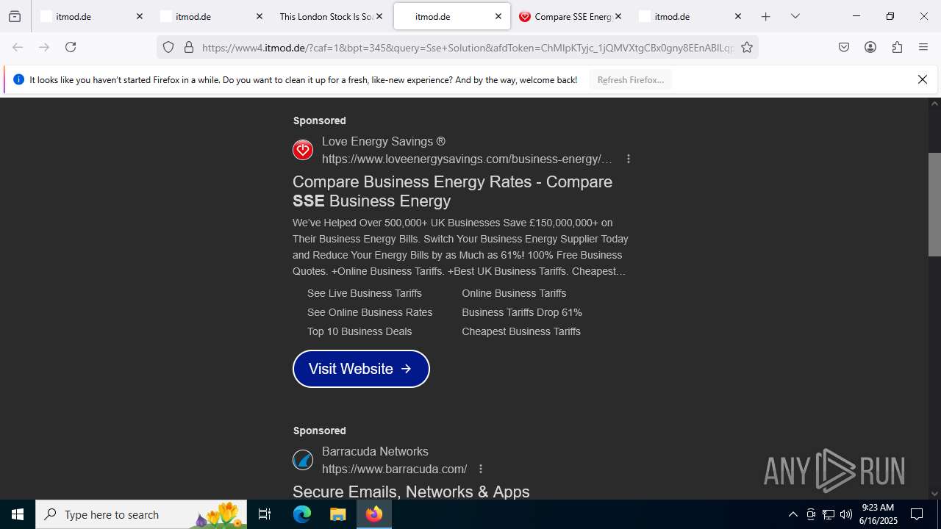Screen dimensions: 941x529
Task: Click Barracuda Networks advertiser name
Action: (x=375, y=451)
